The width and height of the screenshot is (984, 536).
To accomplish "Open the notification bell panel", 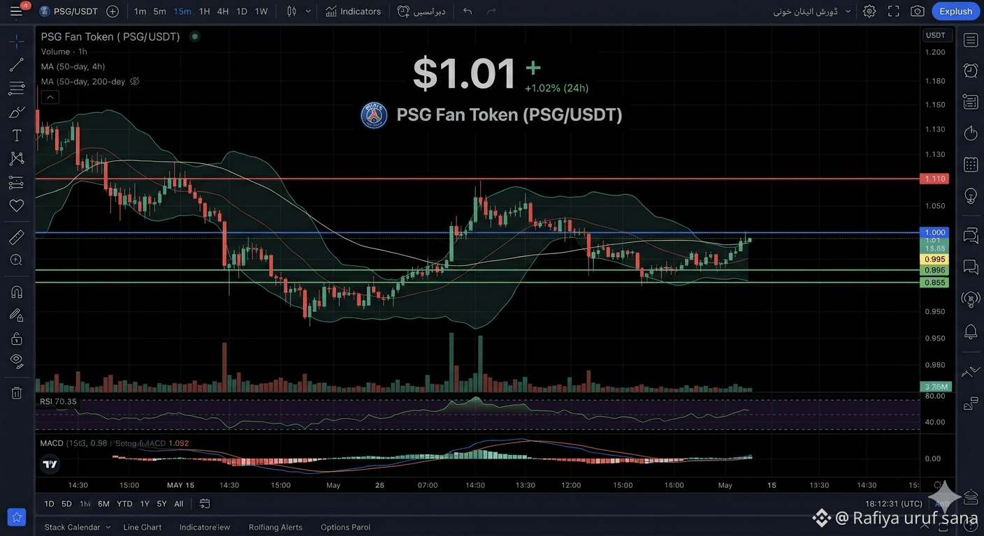I will [971, 331].
